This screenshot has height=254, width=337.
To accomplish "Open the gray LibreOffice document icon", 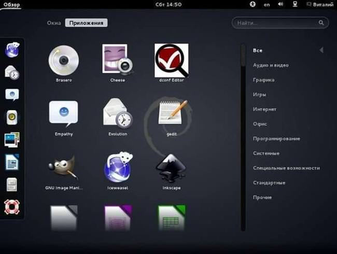I will 64,218.
